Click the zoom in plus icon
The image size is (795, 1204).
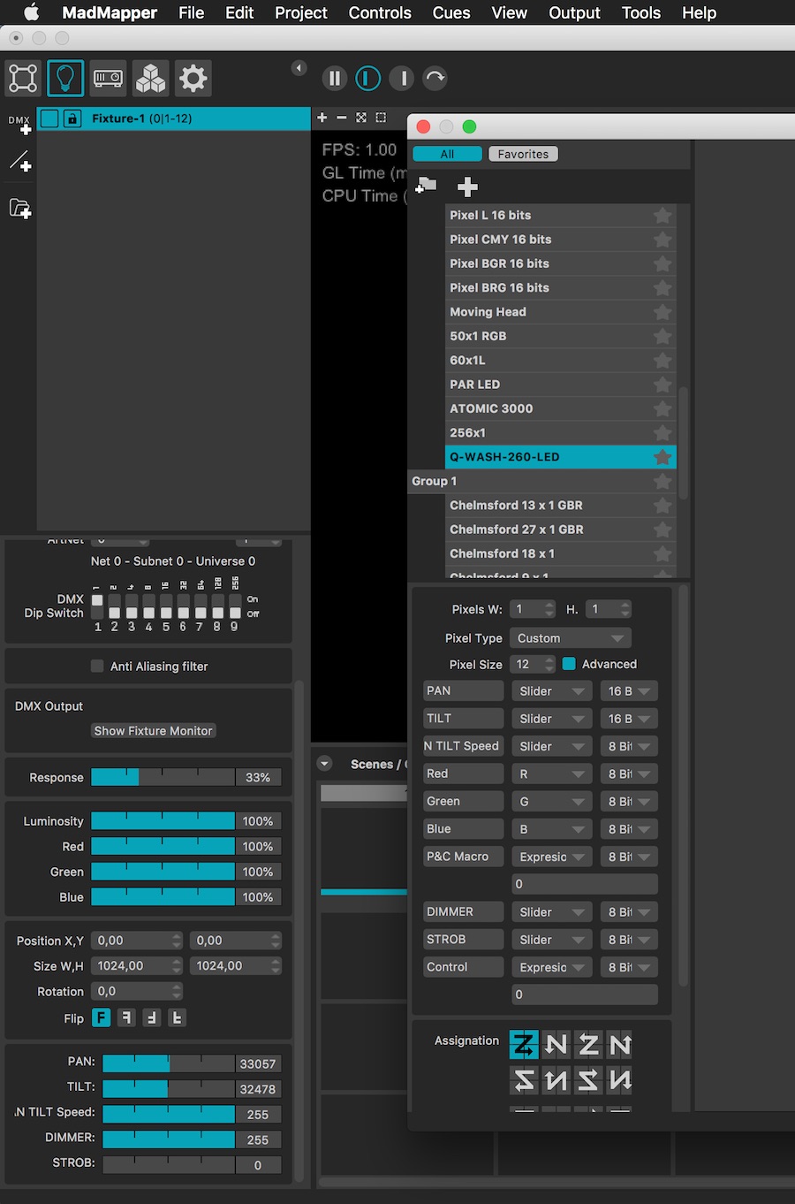click(x=322, y=118)
